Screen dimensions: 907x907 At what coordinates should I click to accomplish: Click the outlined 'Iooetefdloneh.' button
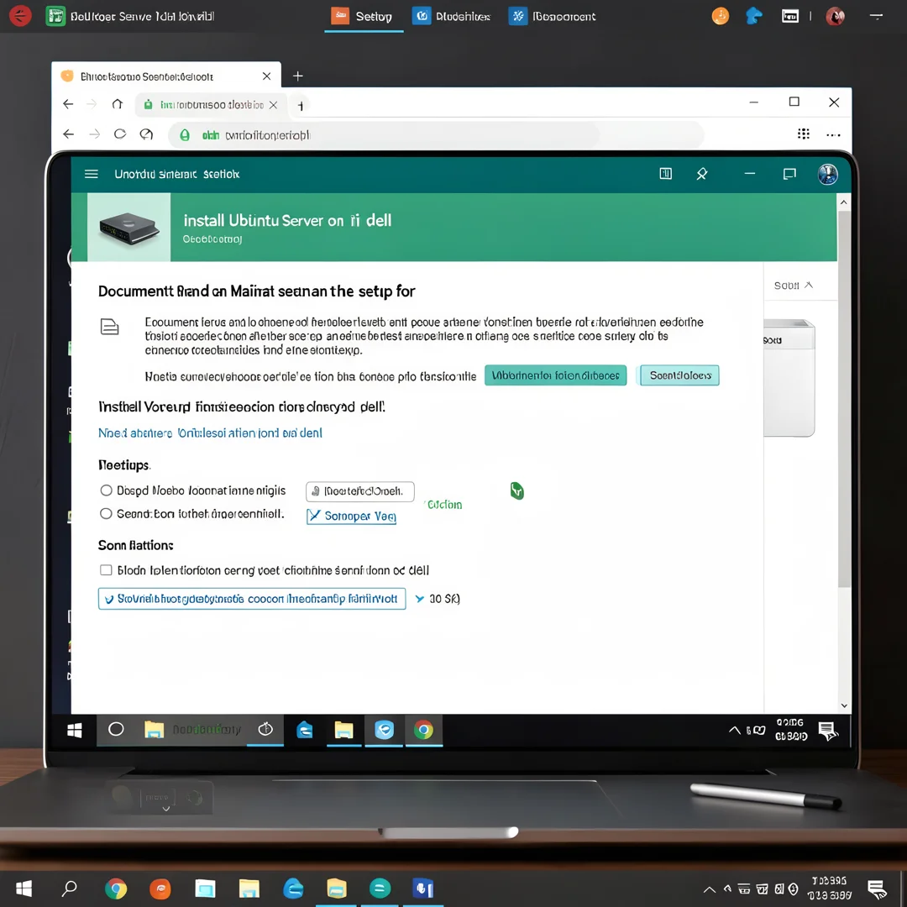click(x=359, y=491)
